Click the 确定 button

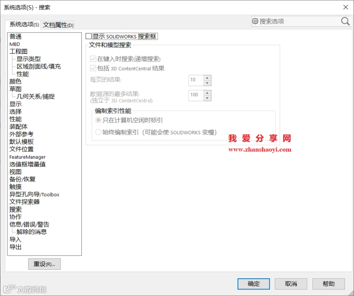pos(254,284)
